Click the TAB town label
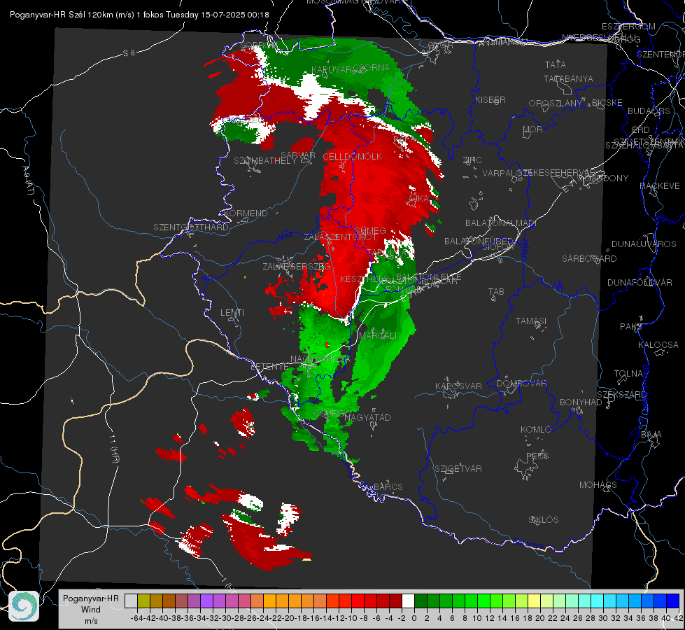Viewport: 685px width, 630px height. pos(496,292)
